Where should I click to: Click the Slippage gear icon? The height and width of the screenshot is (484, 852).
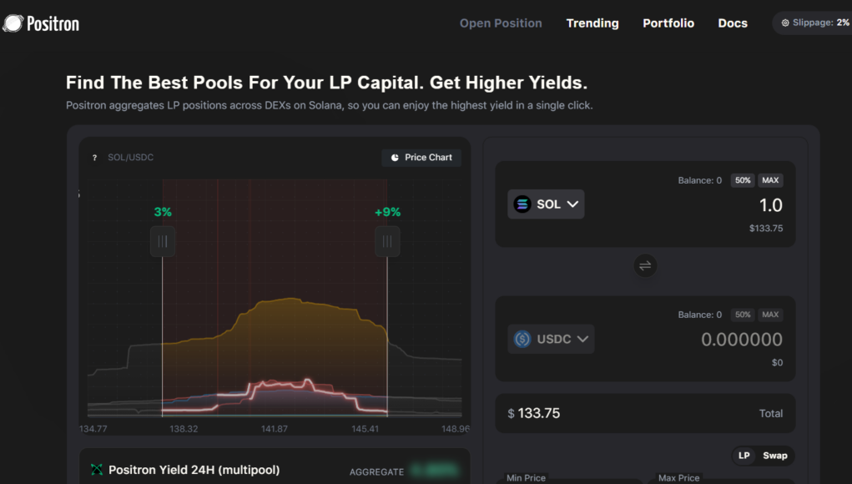click(785, 23)
